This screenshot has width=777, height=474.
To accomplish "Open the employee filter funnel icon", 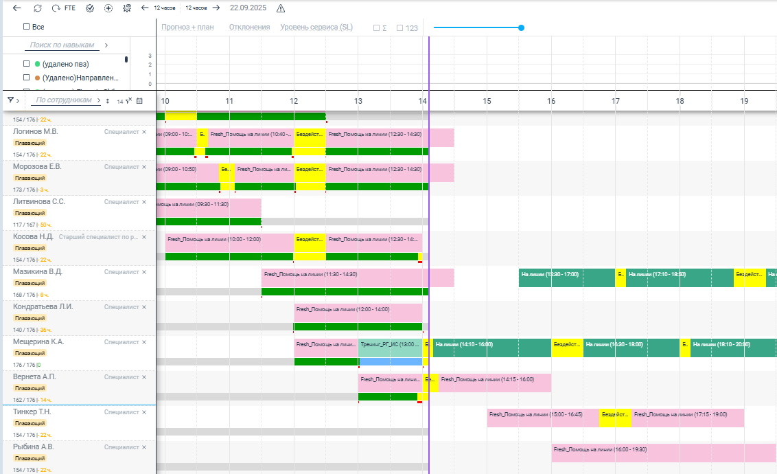I will click(10, 100).
